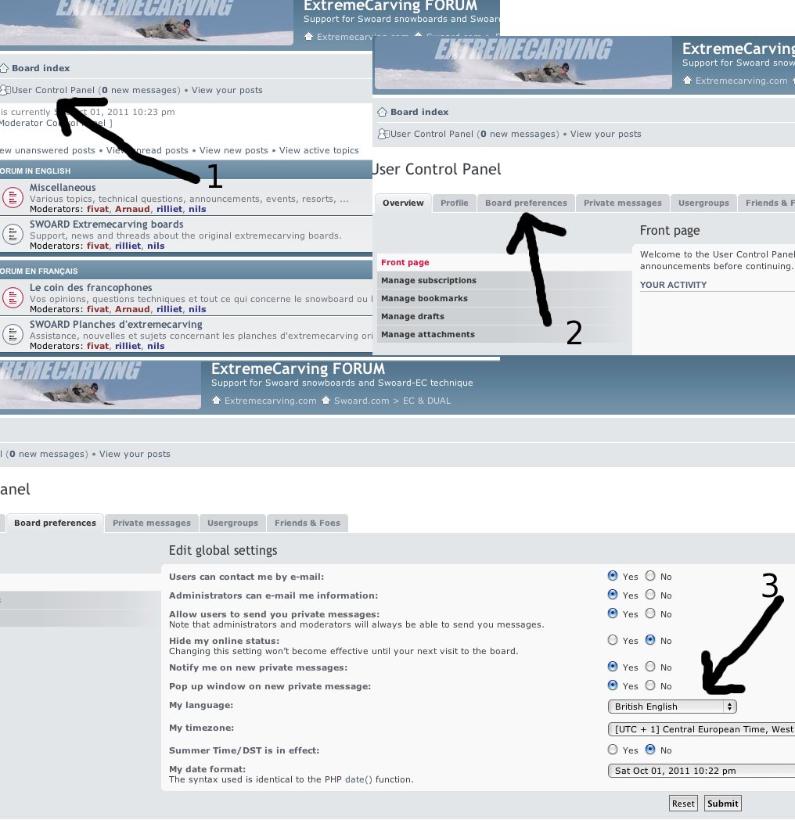Click the home icon next to Board index above User Control Panel heading
This screenshot has height=820, width=795.
(382, 112)
